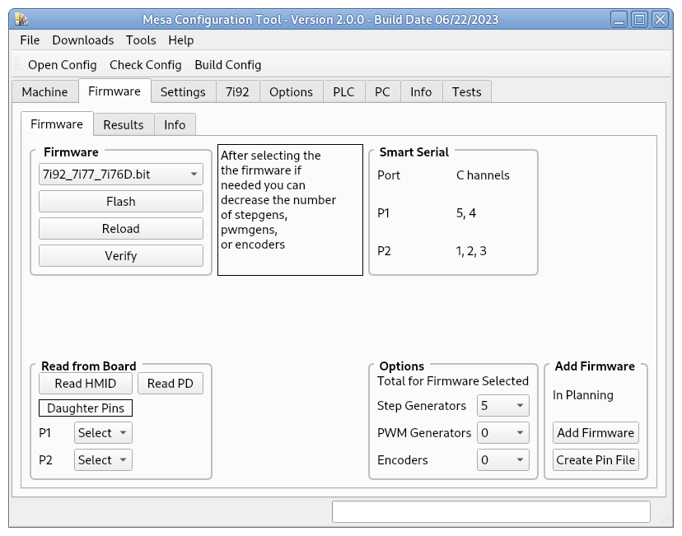The width and height of the screenshot is (682, 536).
Task: Click the Read HMID button
Action: [x=86, y=384]
